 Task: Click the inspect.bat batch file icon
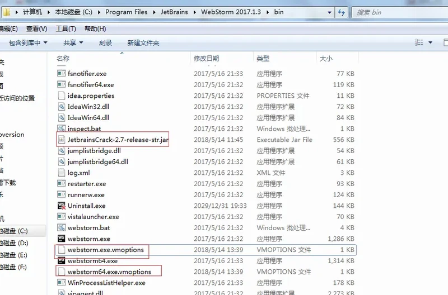pos(62,129)
